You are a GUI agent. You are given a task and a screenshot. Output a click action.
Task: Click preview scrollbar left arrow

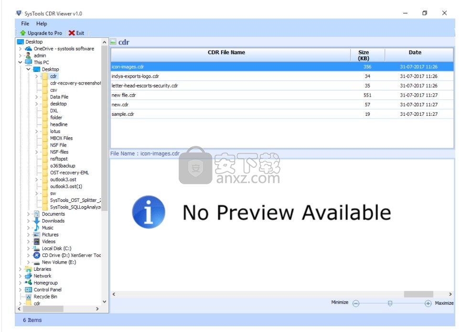click(x=114, y=294)
